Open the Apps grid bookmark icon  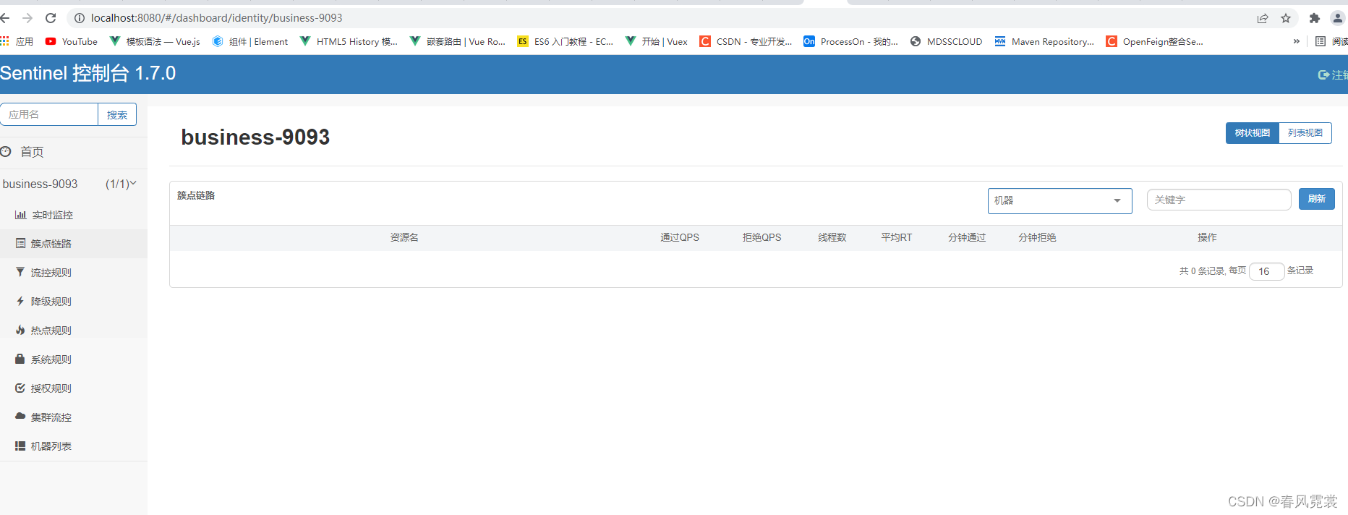coord(5,41)
